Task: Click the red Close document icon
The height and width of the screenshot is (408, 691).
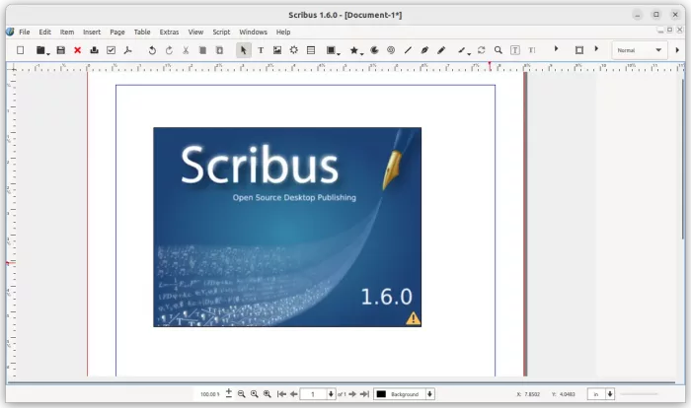Action: pos(77,50)
